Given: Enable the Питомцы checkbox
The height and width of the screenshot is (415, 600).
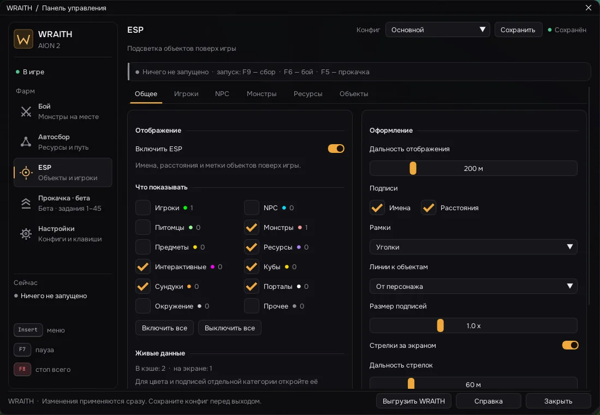Looking at the screenshot, I should tap(143, 227).
